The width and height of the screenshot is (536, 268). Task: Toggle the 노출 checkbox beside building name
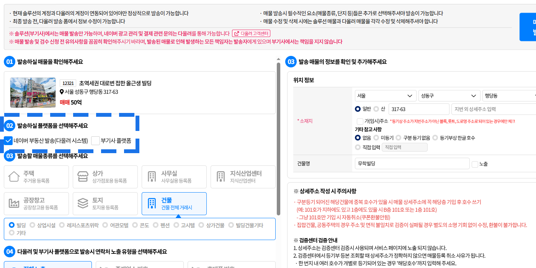[475, 164]
